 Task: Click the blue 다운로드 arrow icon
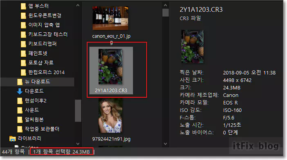(20, 91)
